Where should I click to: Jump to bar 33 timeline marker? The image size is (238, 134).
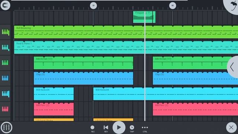coord(93,6)
